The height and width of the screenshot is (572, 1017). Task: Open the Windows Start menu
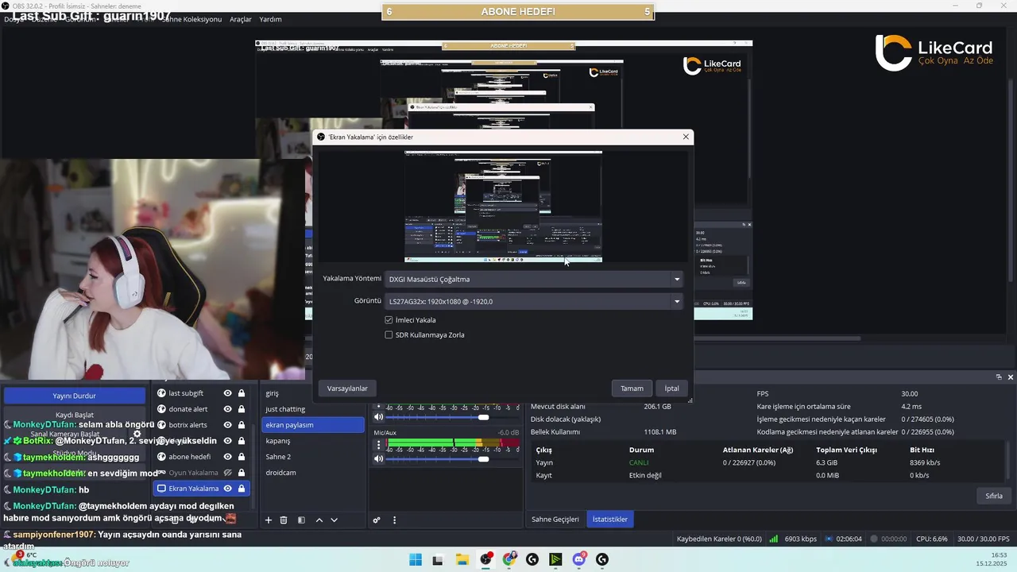(x=416, y=559)
